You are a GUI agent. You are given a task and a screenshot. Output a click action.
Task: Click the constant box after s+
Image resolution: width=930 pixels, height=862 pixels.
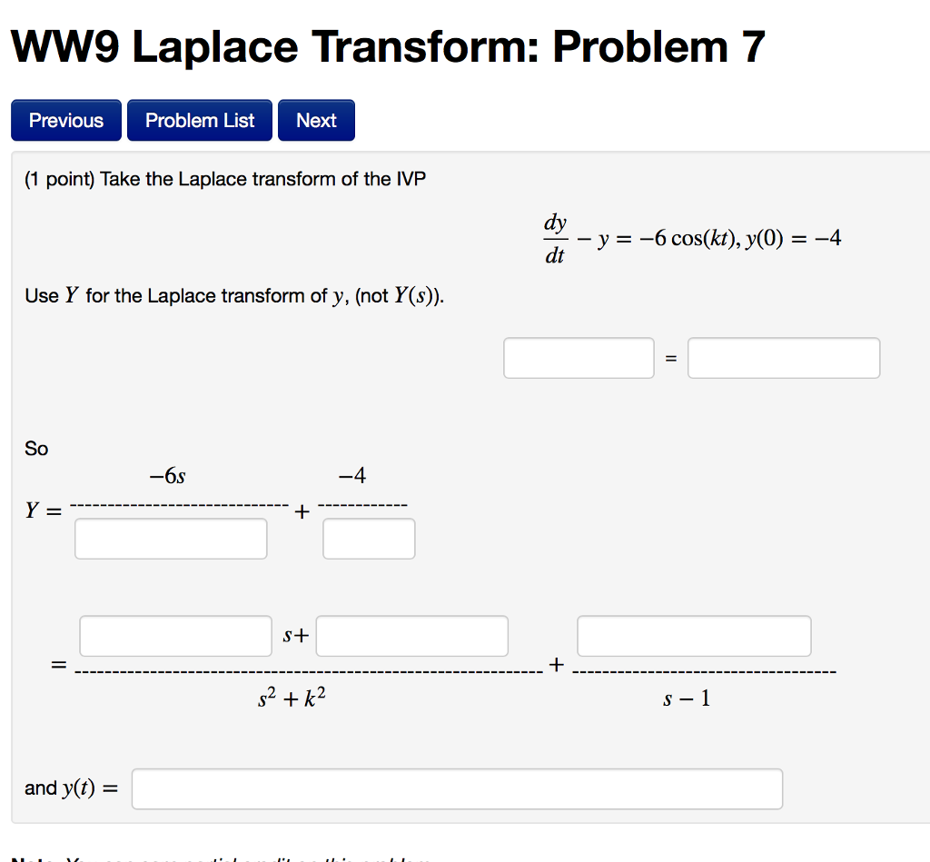(411, 636)
